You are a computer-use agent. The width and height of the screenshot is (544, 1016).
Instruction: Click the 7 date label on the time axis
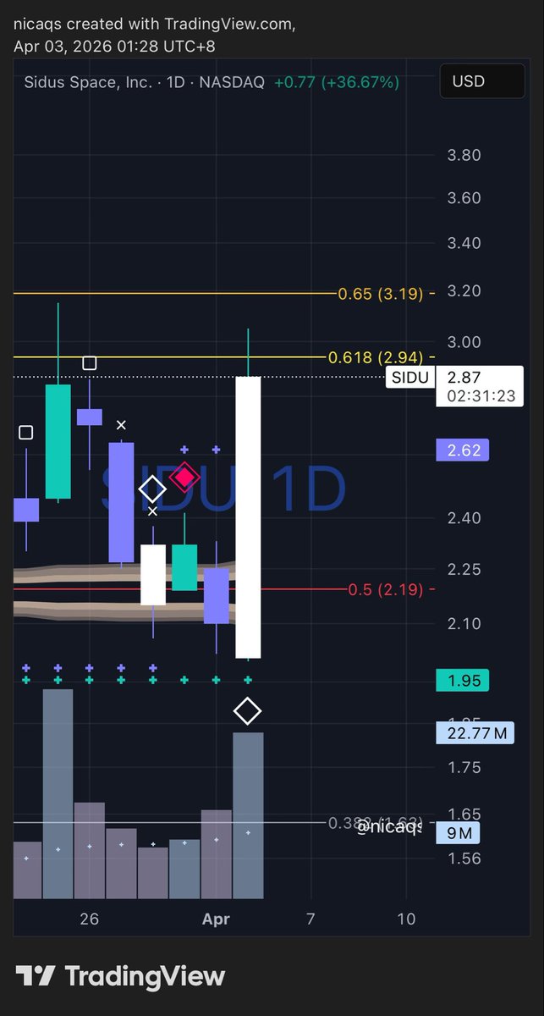[310, 919]
